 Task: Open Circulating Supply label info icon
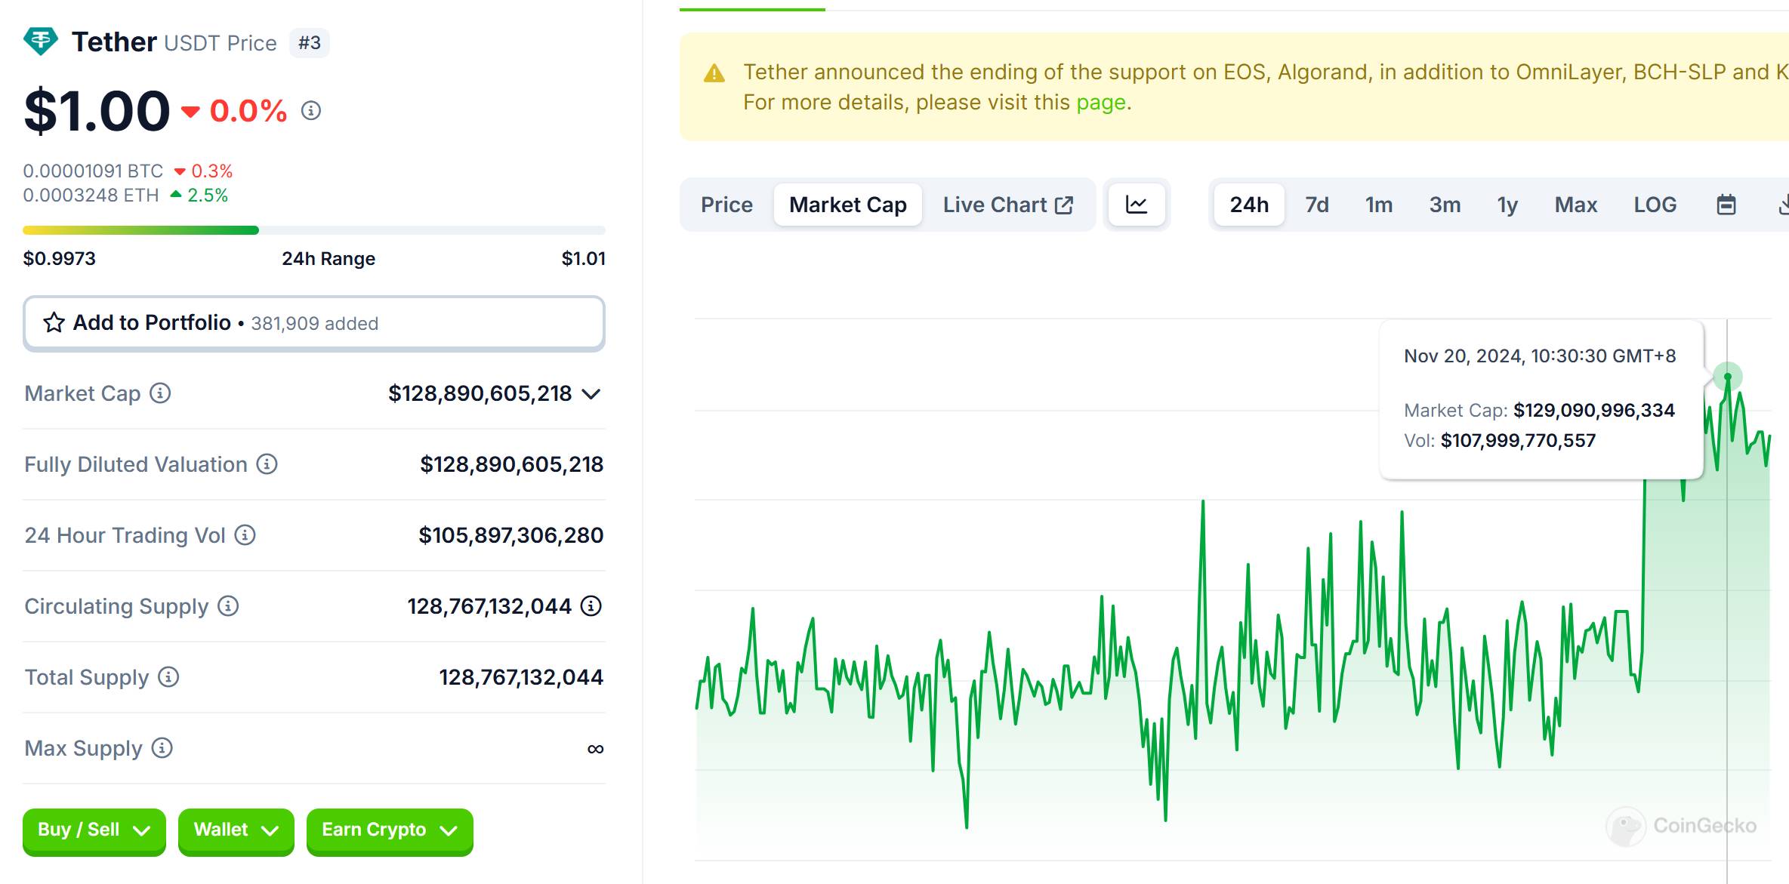(x=228, y=606)
